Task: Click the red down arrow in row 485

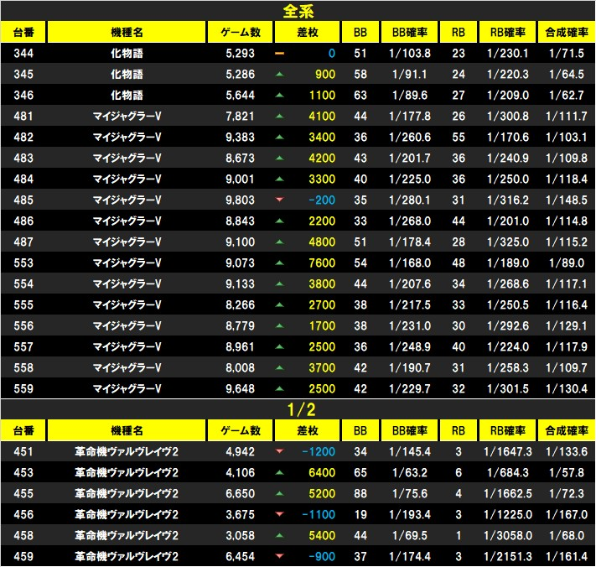Action: tap(279, 200)
